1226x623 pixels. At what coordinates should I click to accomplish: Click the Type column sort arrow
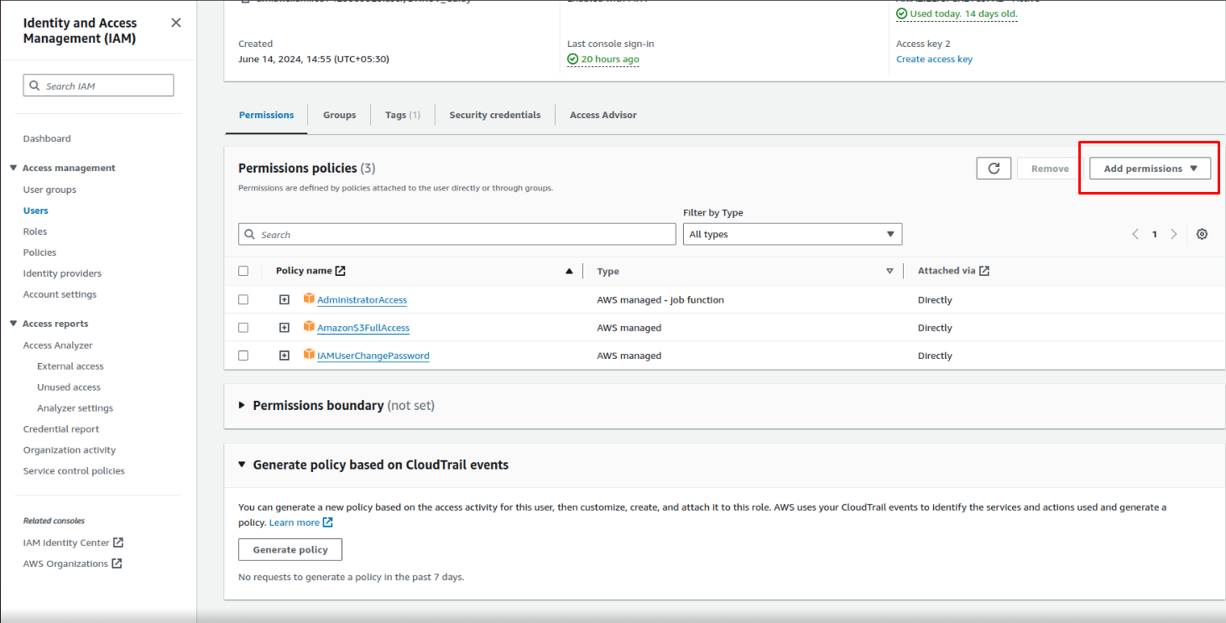pos(890,271)
